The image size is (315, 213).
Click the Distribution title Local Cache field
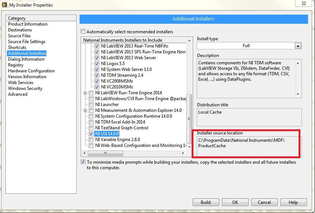point(249,117)
